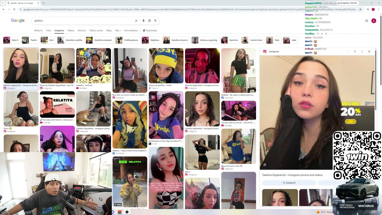Switch to the Modo IA tab
The image size is (382, 215).
click(38, 30)
